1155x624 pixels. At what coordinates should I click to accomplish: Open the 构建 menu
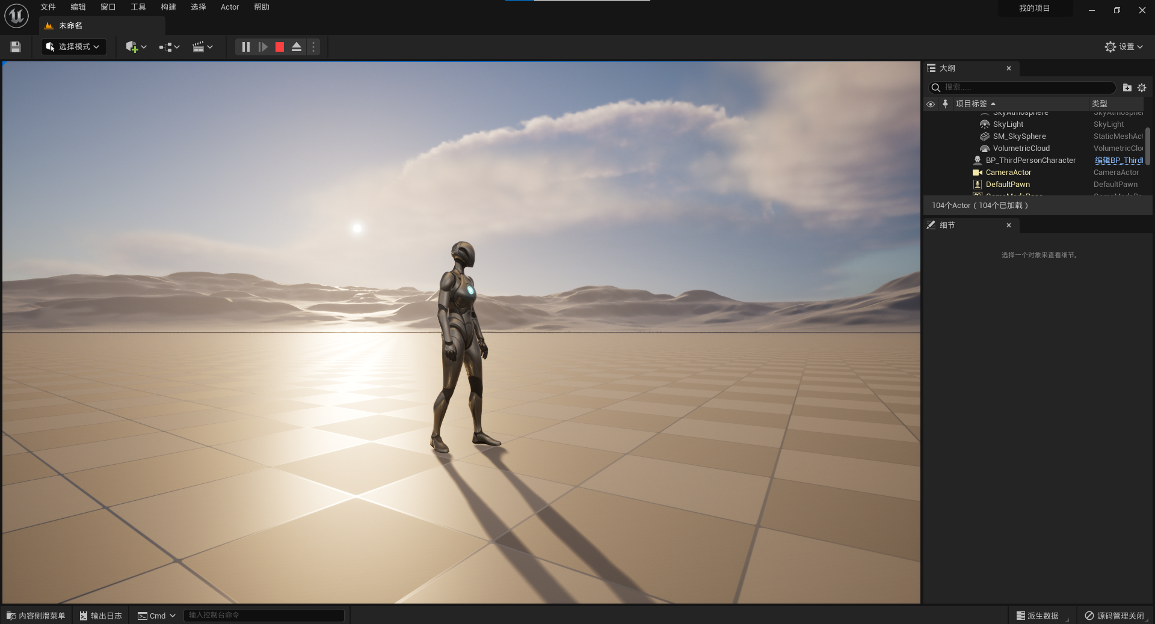[x=168, y=7]
